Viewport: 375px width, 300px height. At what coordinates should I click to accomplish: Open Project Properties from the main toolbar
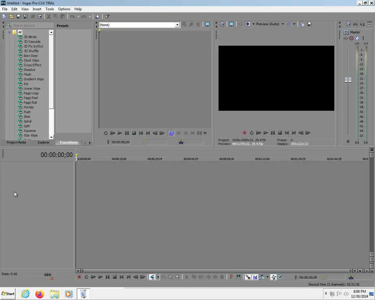tap(40, 17)
